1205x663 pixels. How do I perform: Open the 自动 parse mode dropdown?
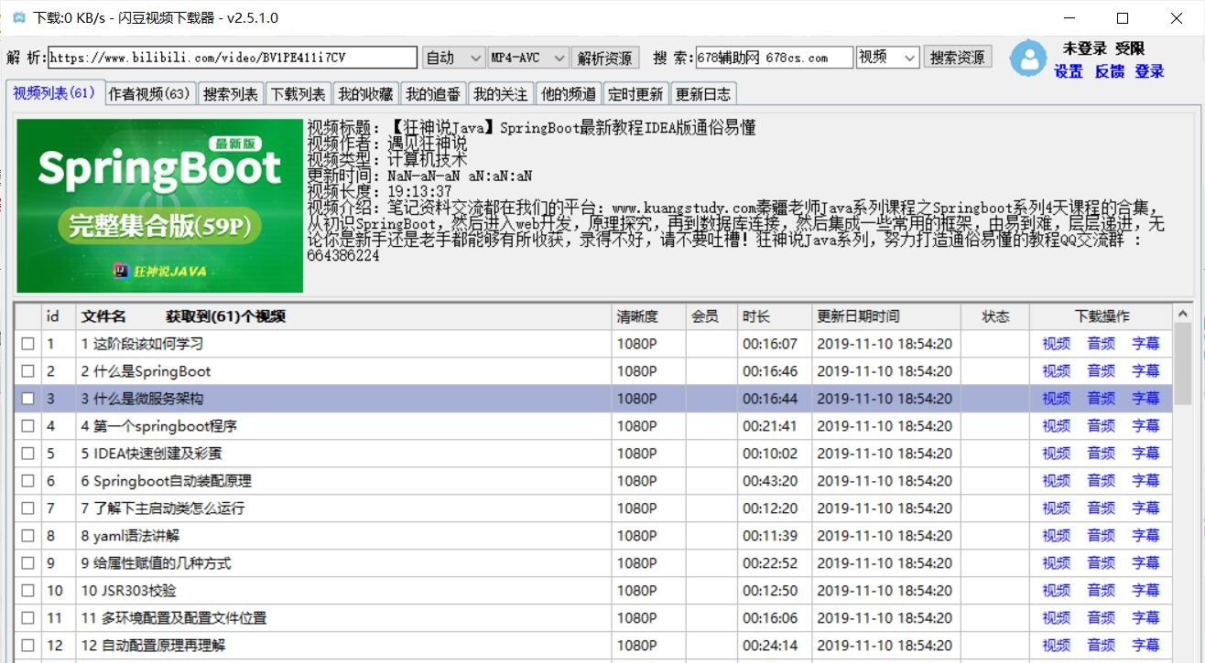tap(453, 58)
